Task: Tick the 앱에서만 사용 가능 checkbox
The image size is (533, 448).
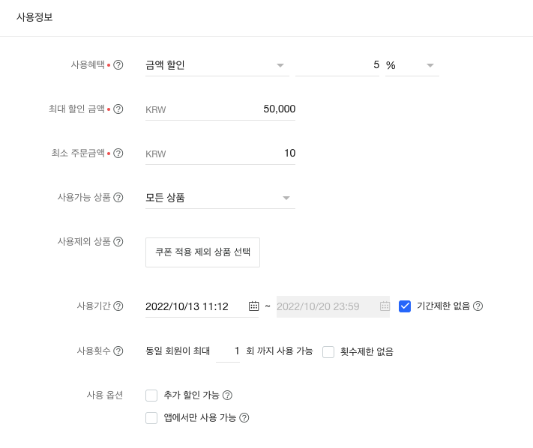Action: point(151,418)
